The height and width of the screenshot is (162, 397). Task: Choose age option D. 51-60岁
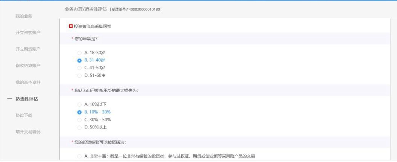click(79, 75)
